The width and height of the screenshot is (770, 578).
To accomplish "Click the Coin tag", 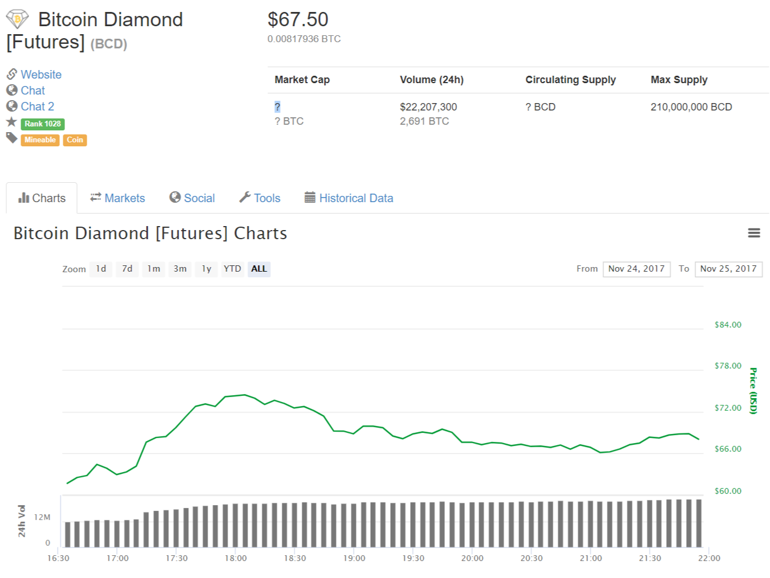I will 75,140.
